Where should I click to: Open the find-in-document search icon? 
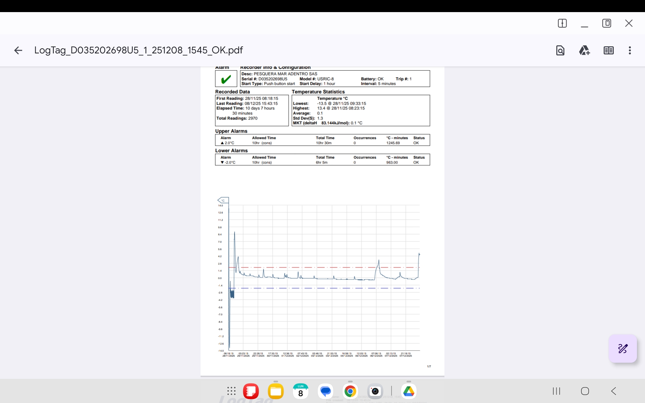560,50
